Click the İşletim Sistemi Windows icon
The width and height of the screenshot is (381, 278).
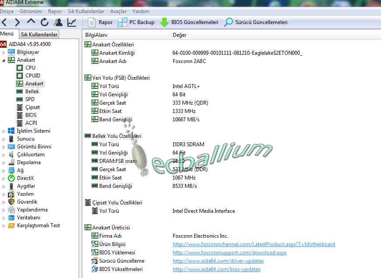(x=11, y=131)
